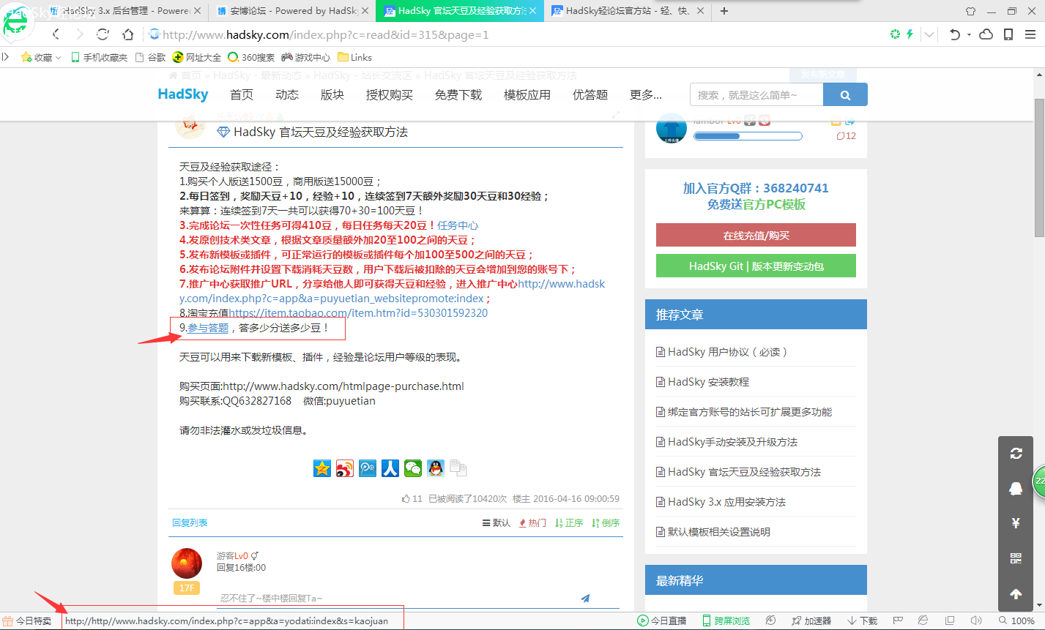Open 免费下载 in the site navigation
This screenshot has width=1045, height=630.
[x=458, y=94]
